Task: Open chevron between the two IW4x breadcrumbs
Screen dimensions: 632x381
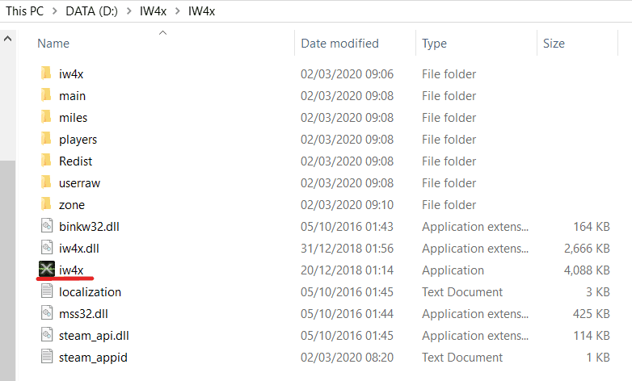Action: (x=177, y=11)
